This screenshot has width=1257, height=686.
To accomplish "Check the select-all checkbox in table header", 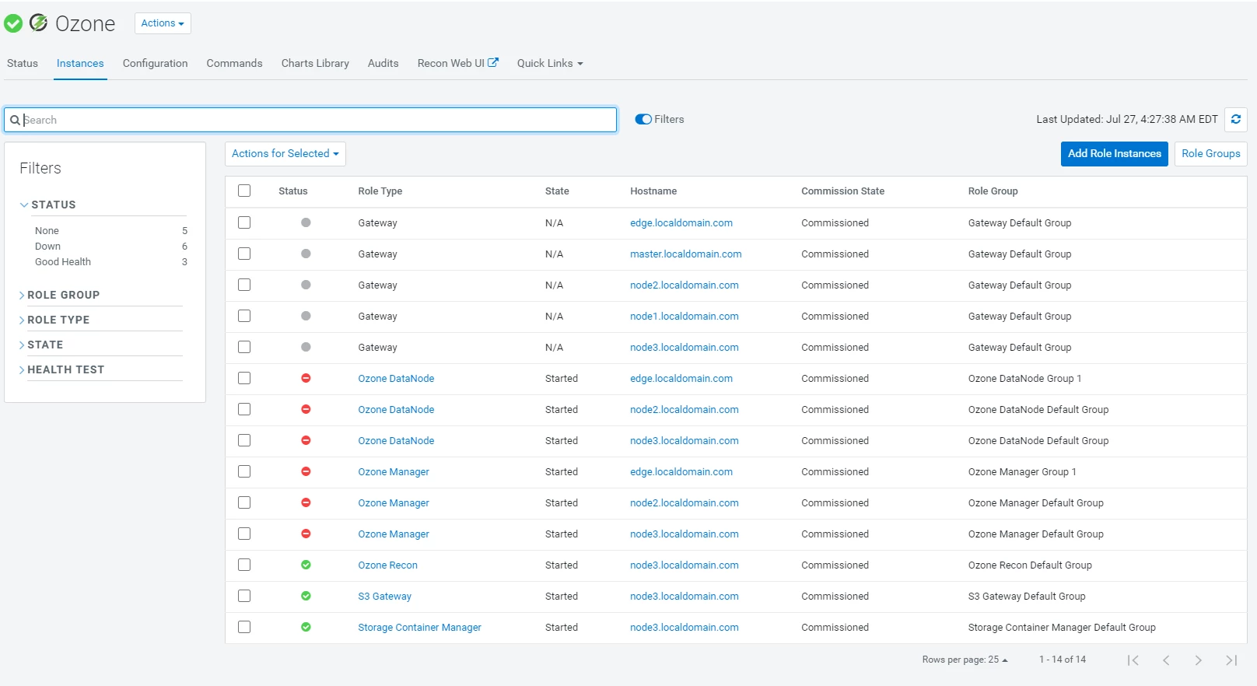I will click(244, 191).
